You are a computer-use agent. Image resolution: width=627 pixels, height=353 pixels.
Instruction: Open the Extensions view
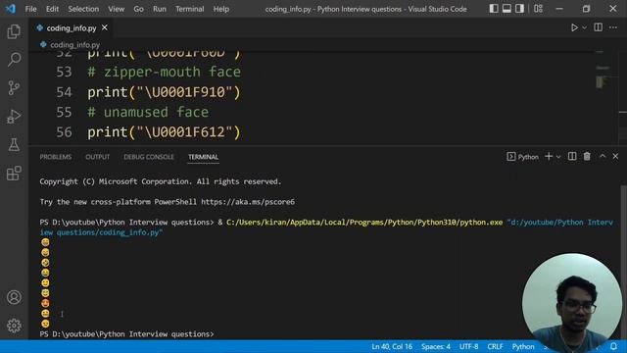(14, 174)
